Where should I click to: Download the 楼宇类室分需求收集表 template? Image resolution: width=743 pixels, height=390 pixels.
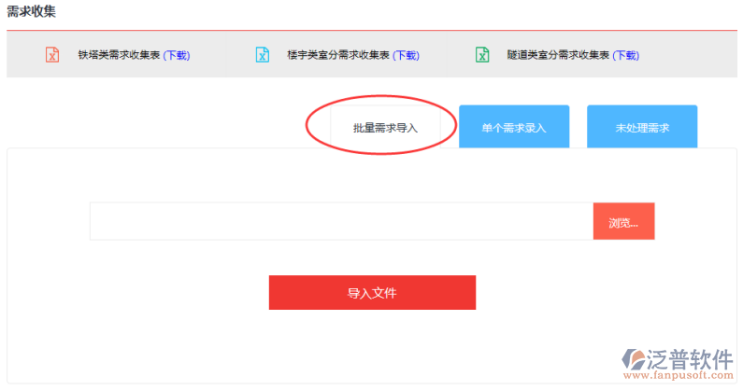[x=405, y=56]
